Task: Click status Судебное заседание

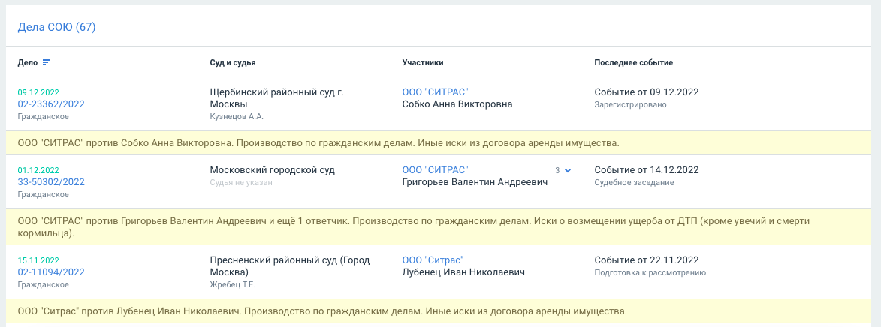Action: point(634,183)
